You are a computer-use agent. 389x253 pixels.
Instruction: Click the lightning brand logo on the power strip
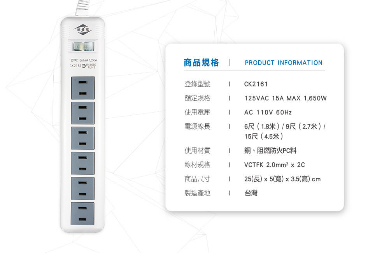coord(82,30)
